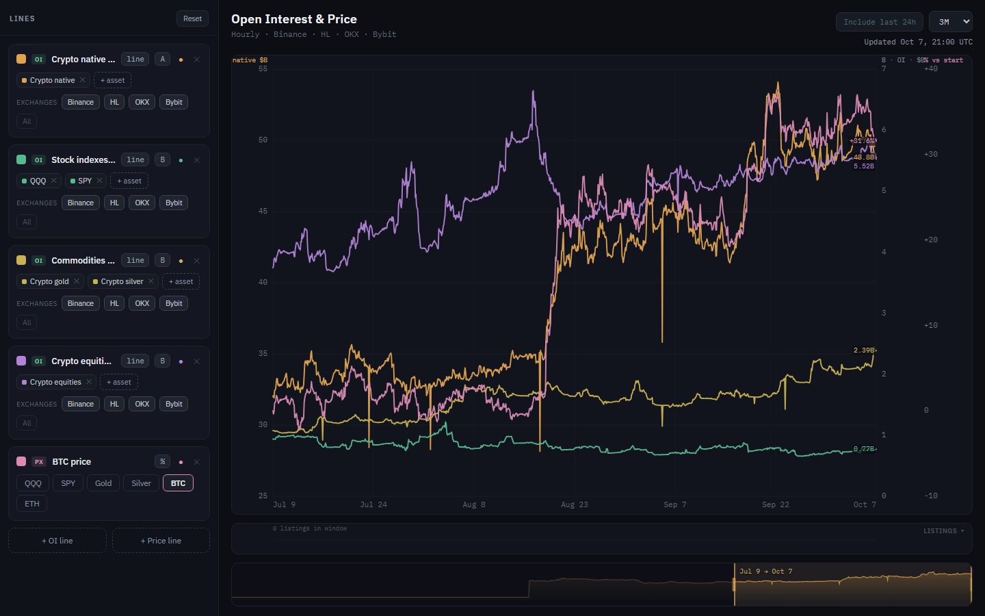Change axis B selector on Commodities
This screenshot has height=616, width=985.
tap(162, 261)
